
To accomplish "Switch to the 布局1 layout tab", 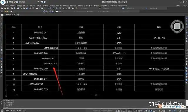I will tap(13, 111).
